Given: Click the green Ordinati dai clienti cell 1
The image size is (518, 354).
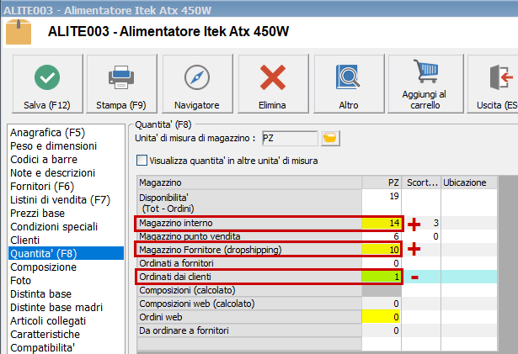Looking at the screenshot, I should (382, 277).
